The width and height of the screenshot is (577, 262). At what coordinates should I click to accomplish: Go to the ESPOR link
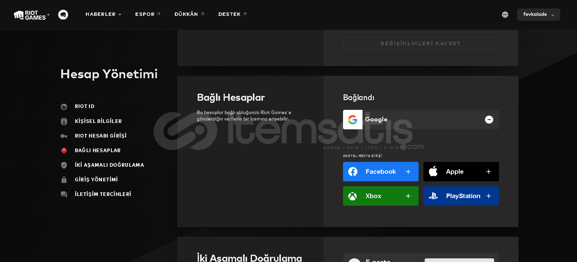pos(148,14)
